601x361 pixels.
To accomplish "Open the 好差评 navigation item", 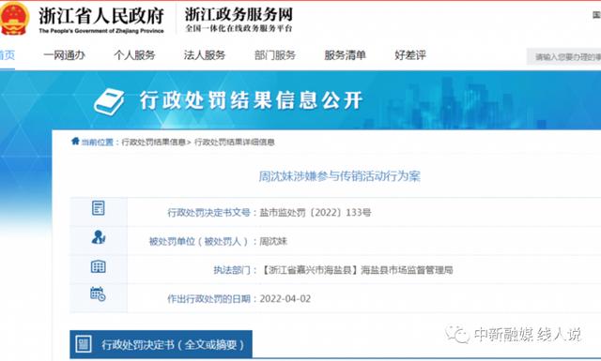I will click(410, 55).
